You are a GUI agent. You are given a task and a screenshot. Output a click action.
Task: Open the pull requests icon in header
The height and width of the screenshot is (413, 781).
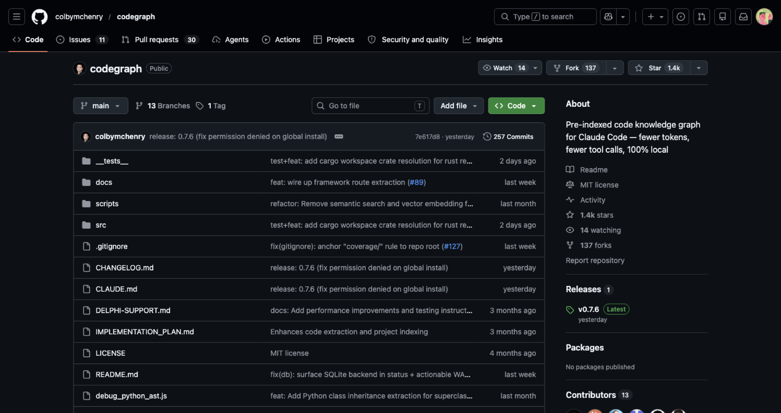click(702, 17)
